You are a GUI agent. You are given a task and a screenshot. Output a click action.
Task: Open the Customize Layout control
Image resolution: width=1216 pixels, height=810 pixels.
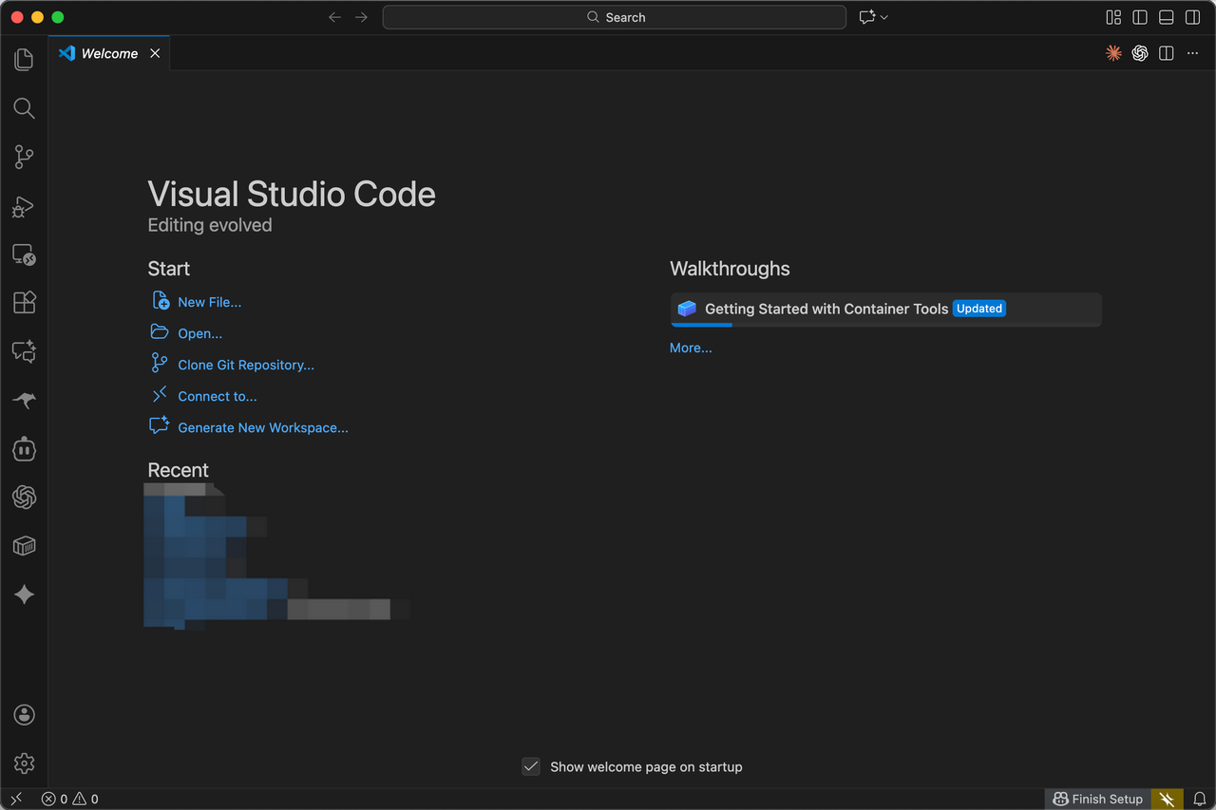(1113, 17)
